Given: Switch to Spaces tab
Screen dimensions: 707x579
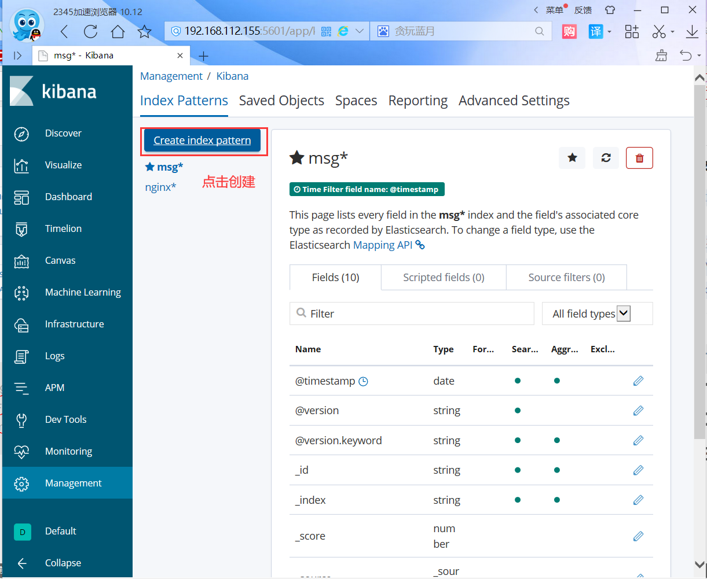Looking at the screenshot, I should pos(356,101).
